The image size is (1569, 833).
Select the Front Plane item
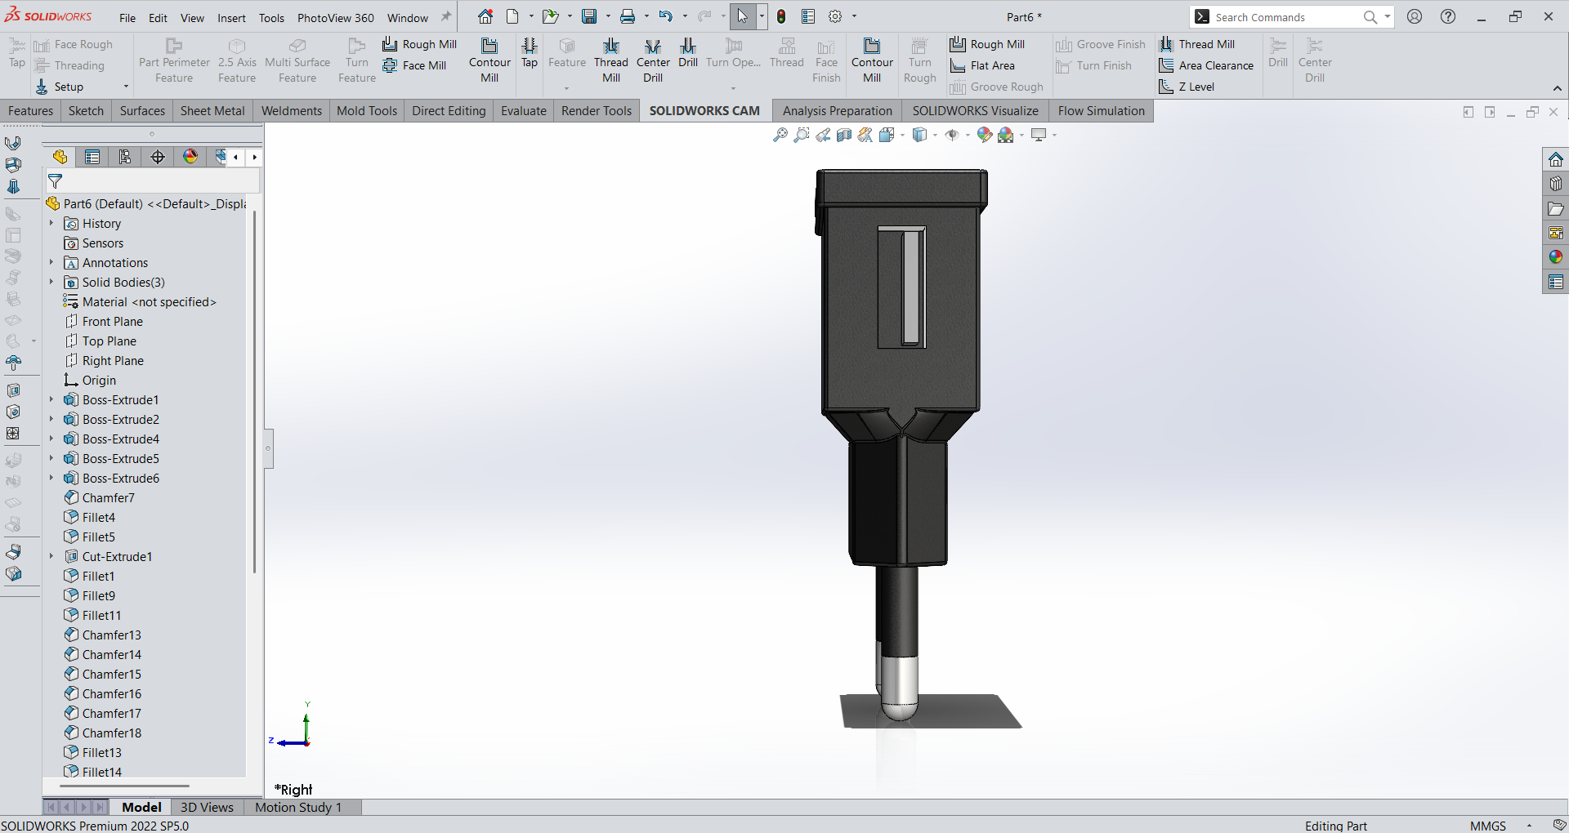[x=104, y=321]
